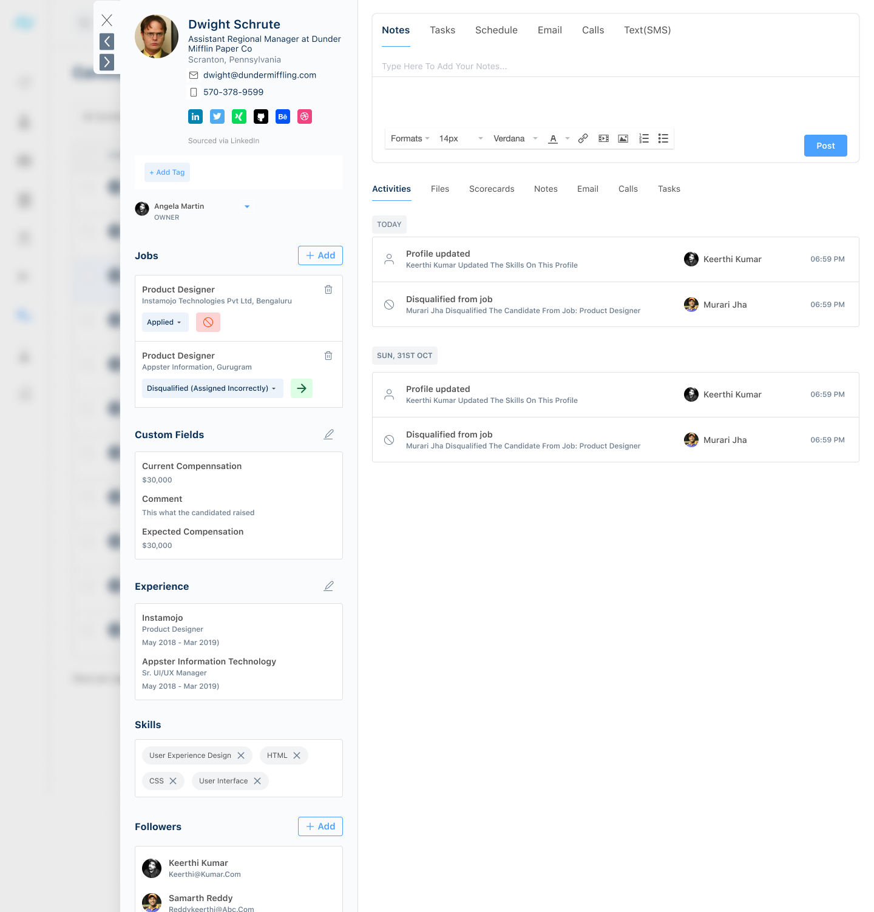874x912 pixels.
Task: Open the lower Notes tab
Action: [546, 189]
